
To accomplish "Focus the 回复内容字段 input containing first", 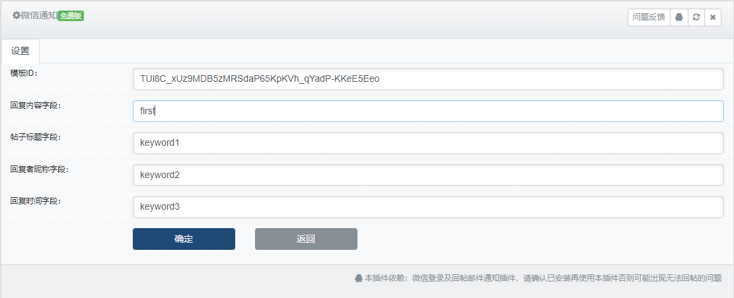I will pyautogui.click(x=428, y=111).
